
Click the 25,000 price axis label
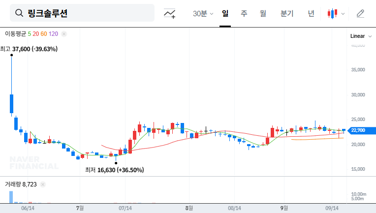coord(358,120)
